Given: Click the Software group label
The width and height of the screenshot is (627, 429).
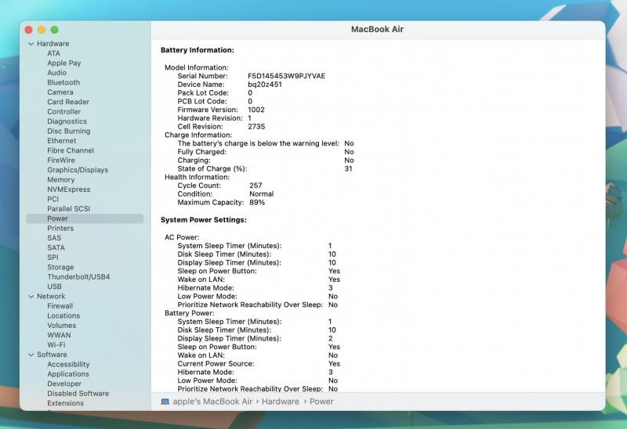Looking at the screenshot, I should pyautogui.click(x=52, y=355).
